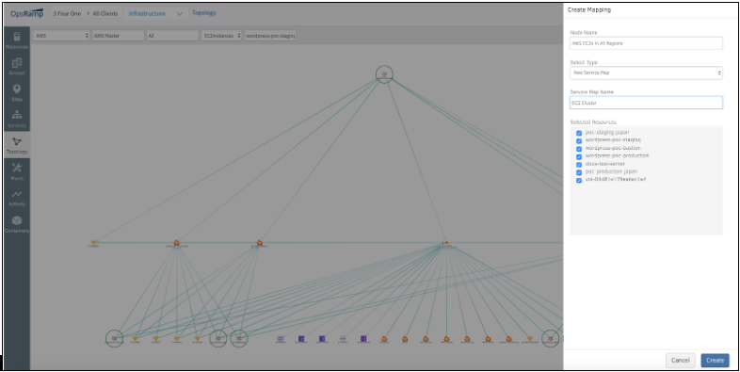Click the top root node in topology
The width and height of the screenshot is (740, 372).
coord(384,74)
